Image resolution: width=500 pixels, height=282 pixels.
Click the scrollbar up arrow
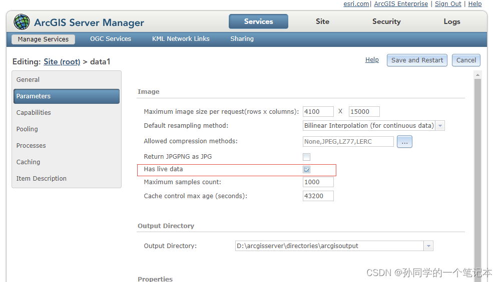477,75
